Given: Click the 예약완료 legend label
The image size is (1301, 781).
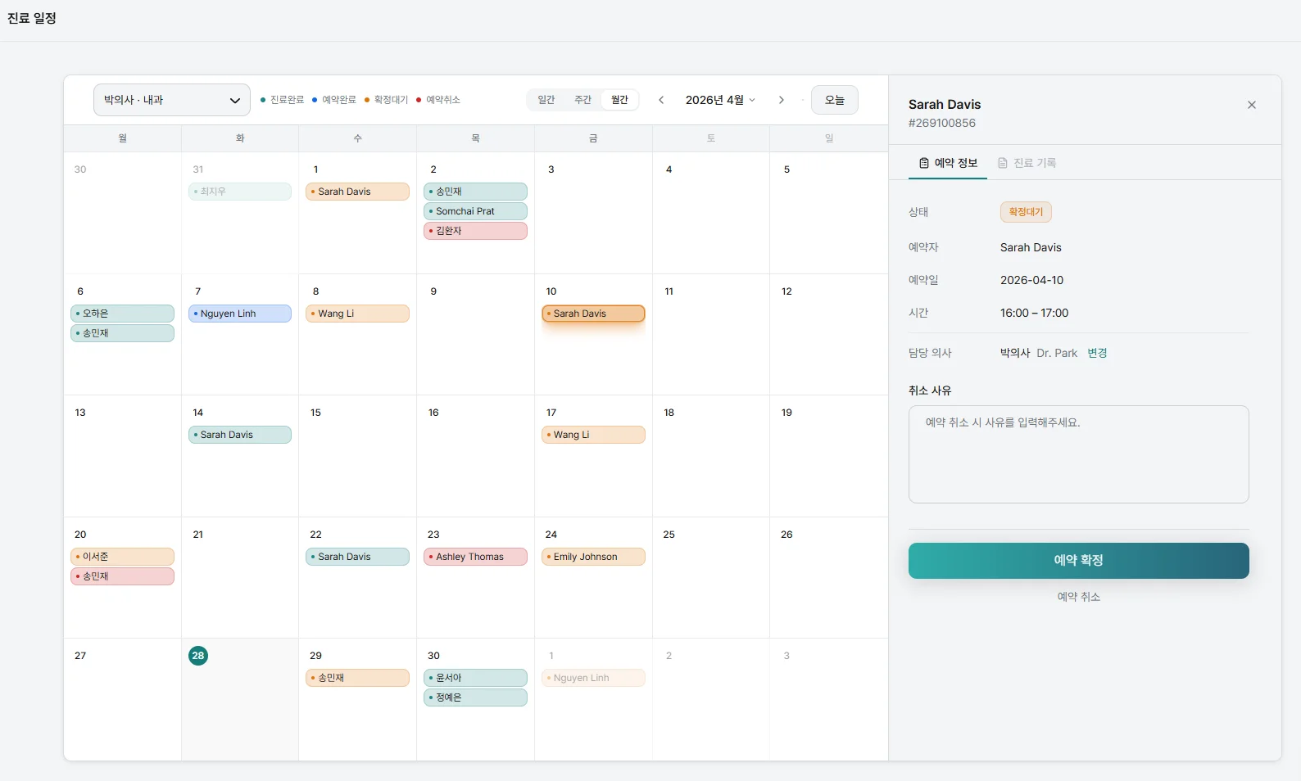Looking at the screenshot, I should coord(338,100).
